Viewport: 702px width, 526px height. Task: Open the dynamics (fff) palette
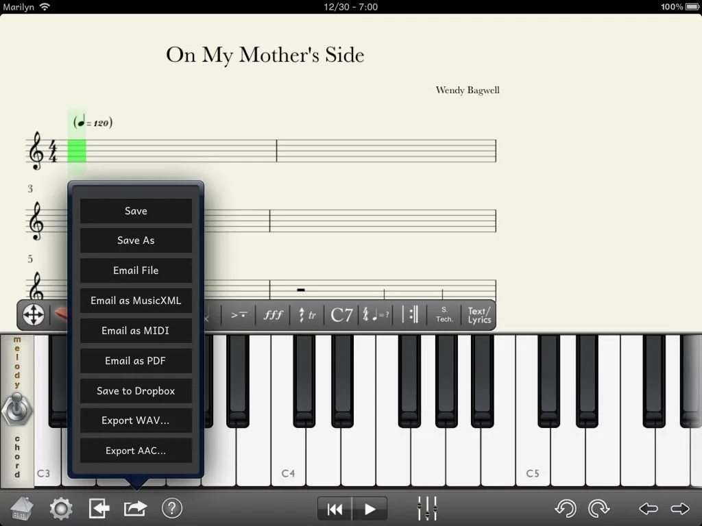[273, 315]
